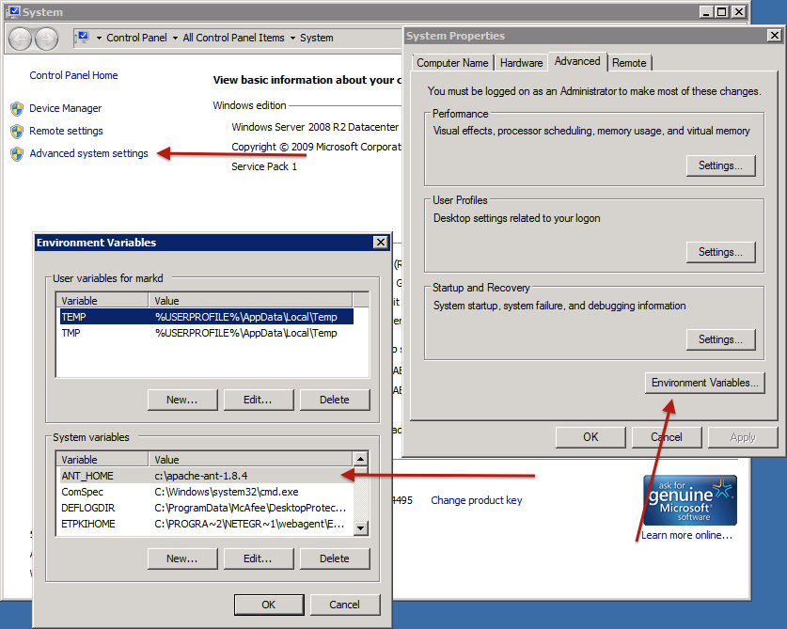
Task: Click the Advanced system settings shield icon
Action: coord(16,153)
